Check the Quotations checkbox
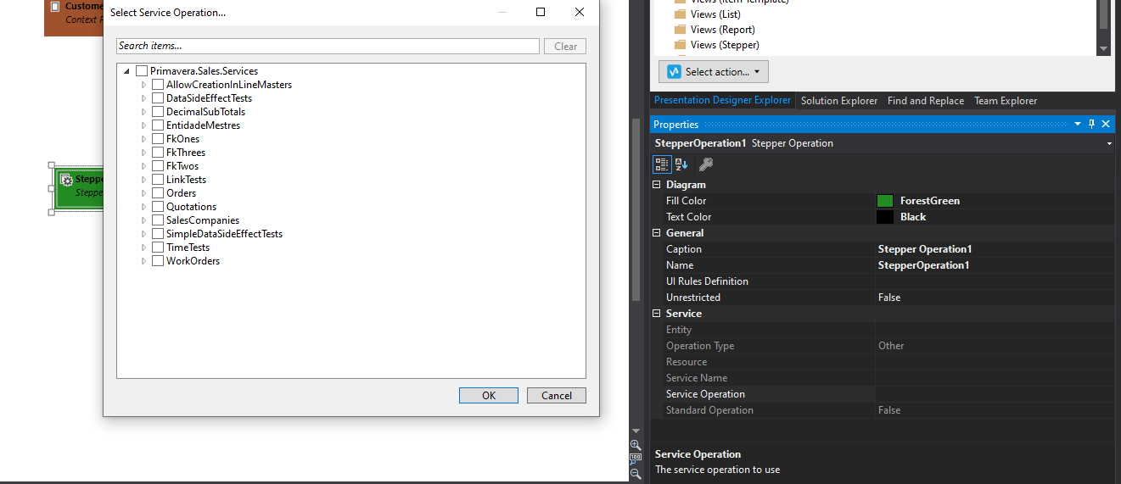The image size is (1121, 484). click(158, 207)
